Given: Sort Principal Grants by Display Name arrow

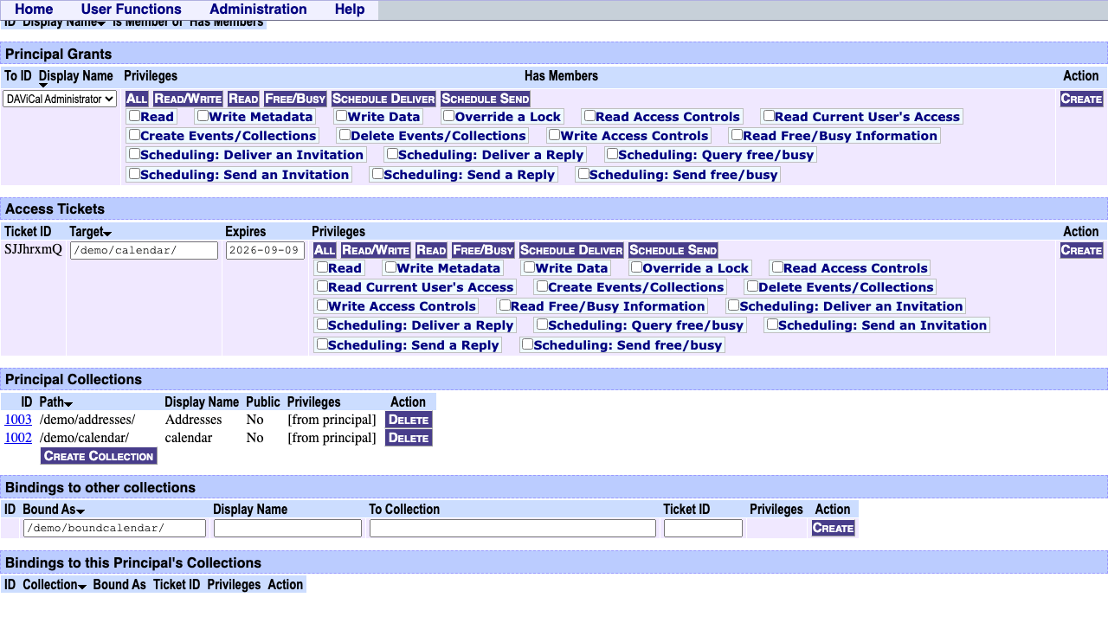Looking at the screenshot, I should click(43, 85).
